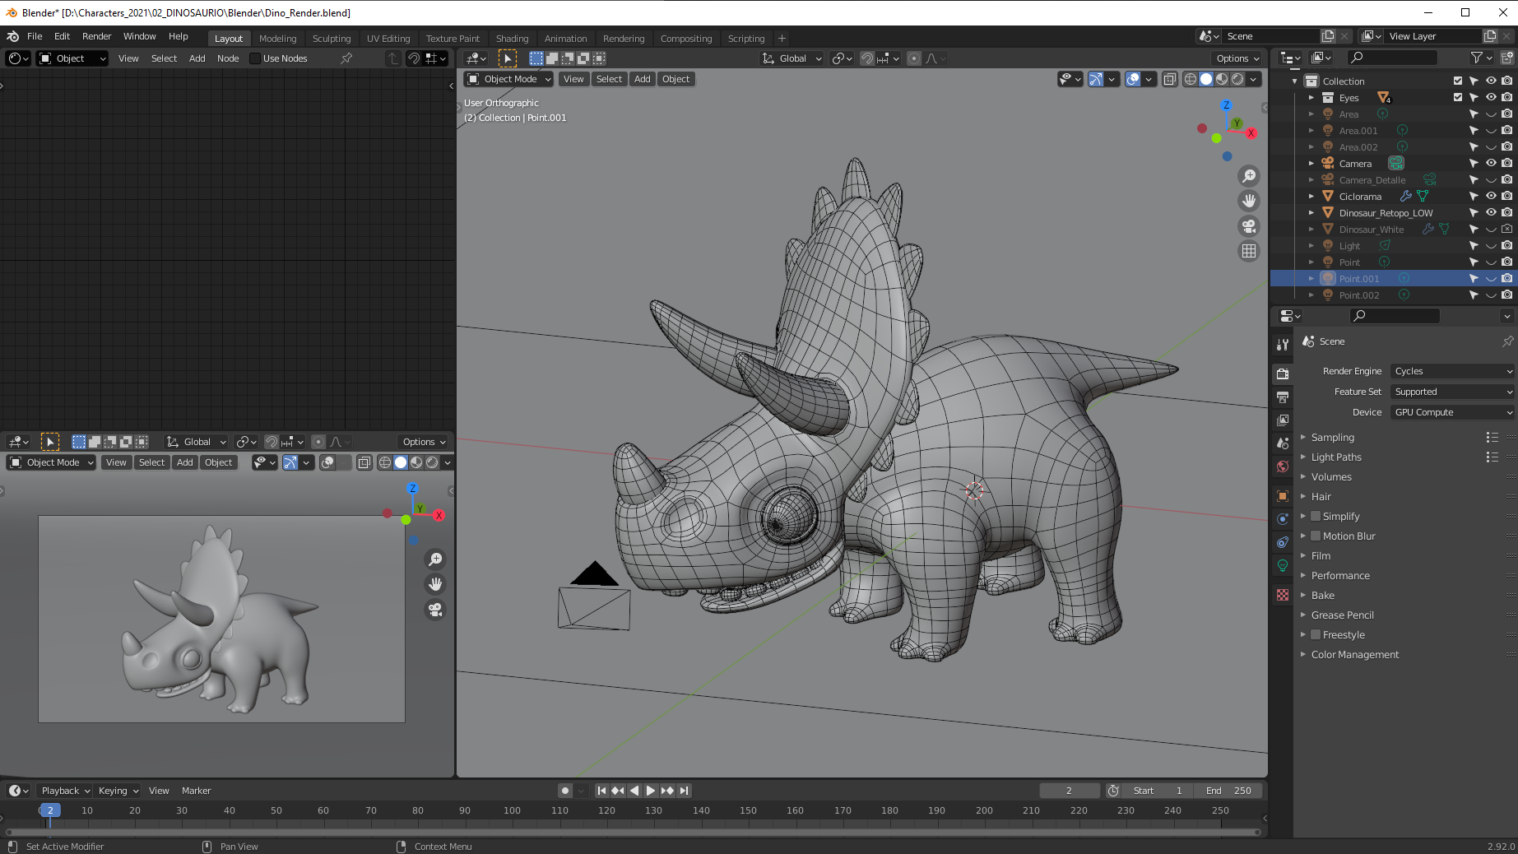Click the Options button in main viewport header
The height and width of the screenshot is (854, 1518).
(x=1237, y=58)
